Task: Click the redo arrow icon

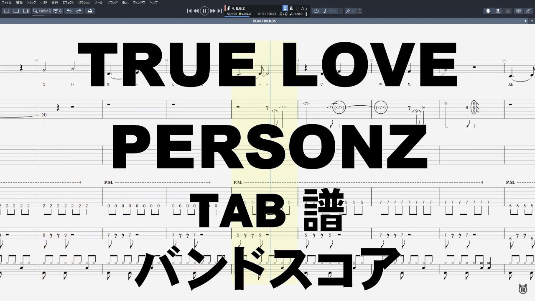Action: click(79, 11)
